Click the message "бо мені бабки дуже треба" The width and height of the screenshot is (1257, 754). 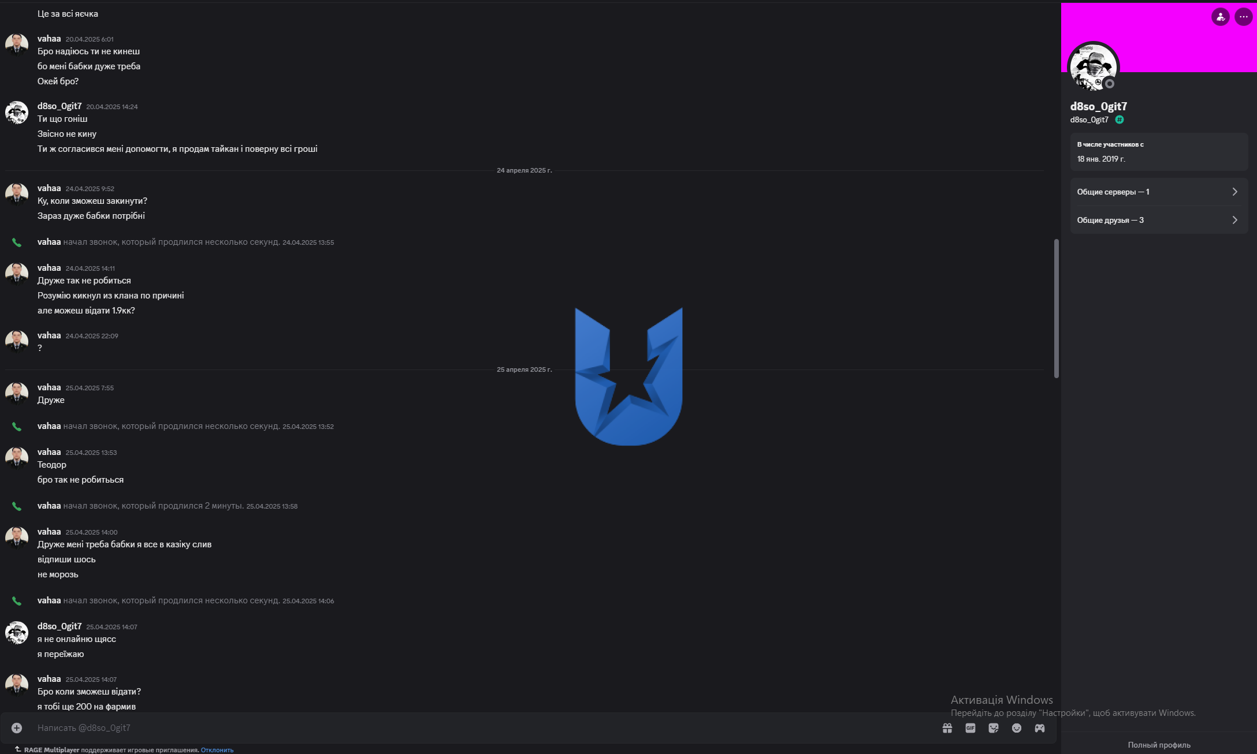coord(89,66)
